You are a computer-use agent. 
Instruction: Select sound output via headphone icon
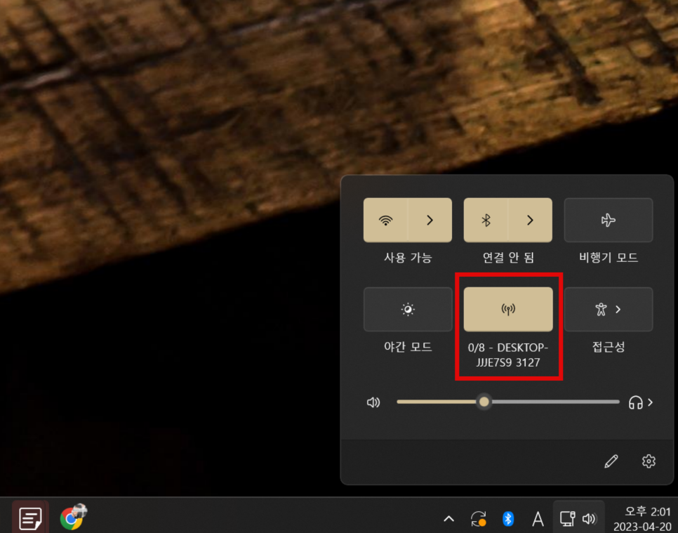point(640,402)
